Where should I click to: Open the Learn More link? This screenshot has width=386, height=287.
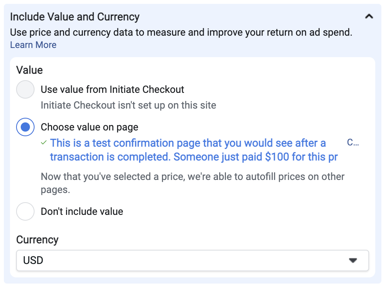pyautogui.click(x=33, y=45)
